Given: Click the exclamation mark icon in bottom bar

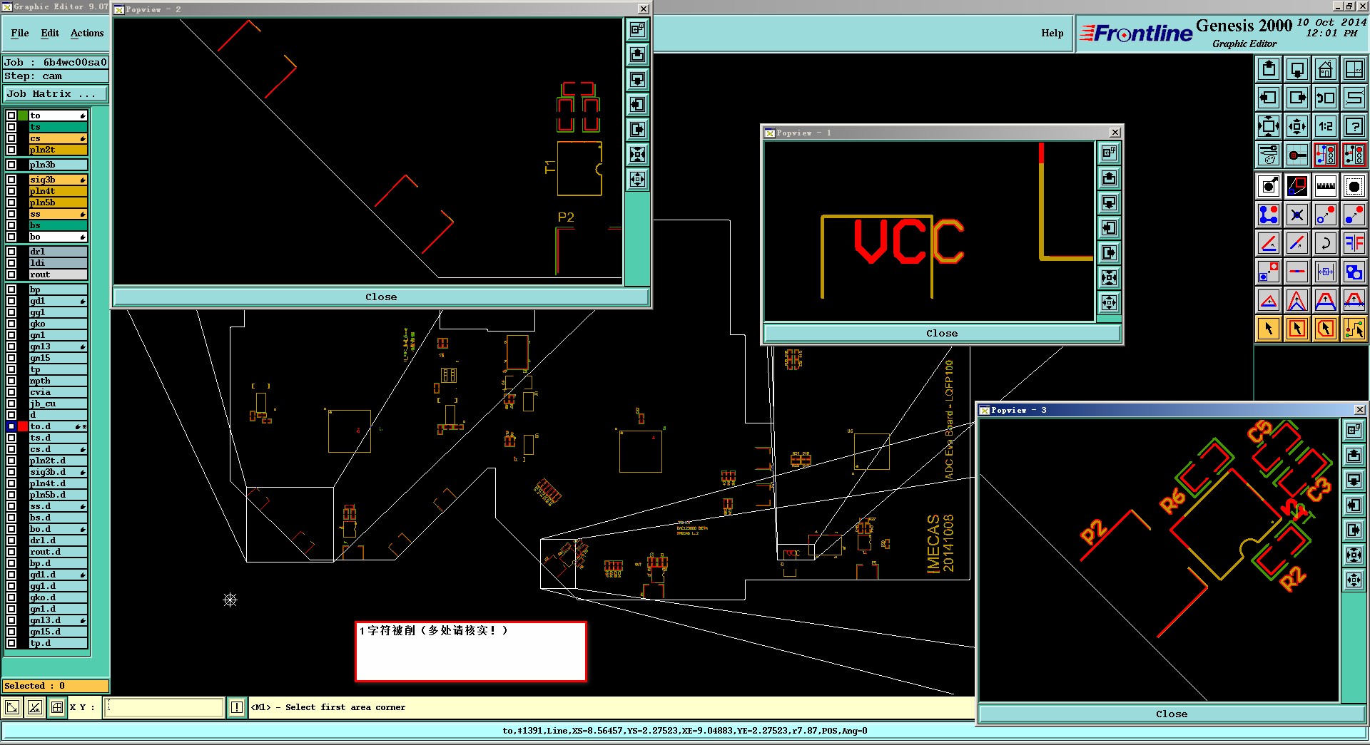Looking at the screenshot, I should (x=237, y=707).
